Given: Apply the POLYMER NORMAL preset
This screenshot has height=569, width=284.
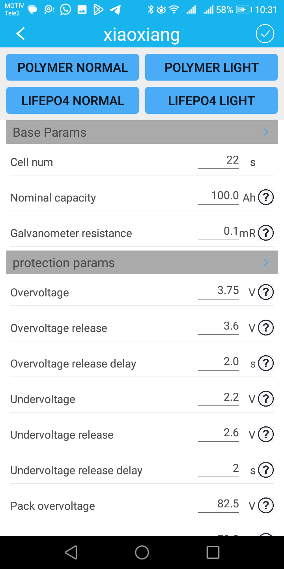Looking at the screenshot, I should pos(73,68).
